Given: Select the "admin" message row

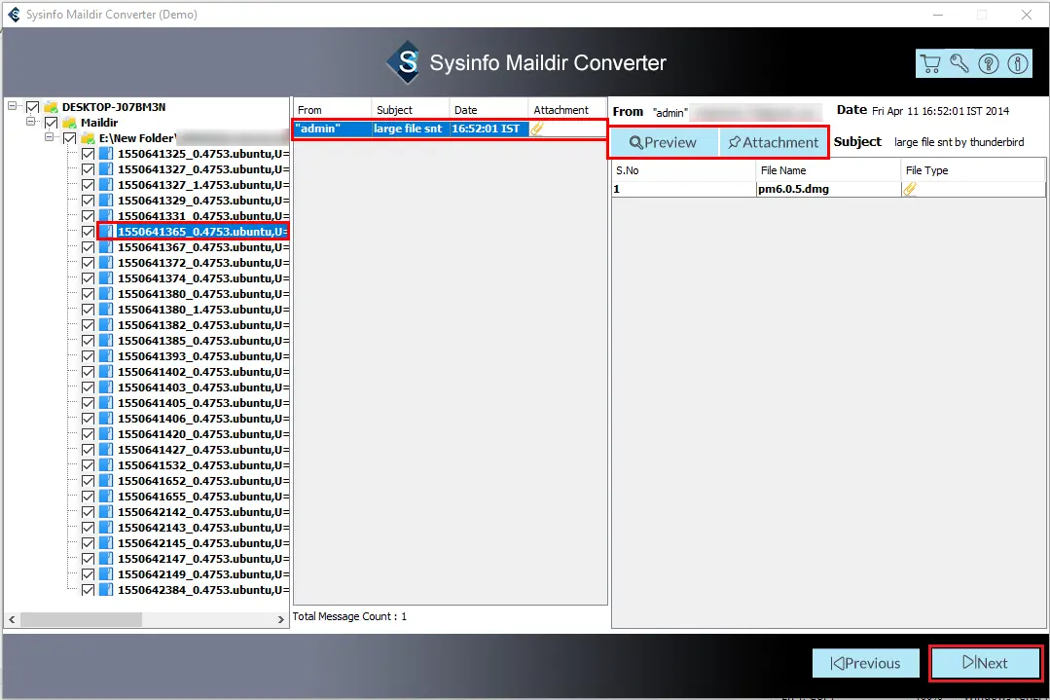Looking at the screenshot, I should point(450,129).
